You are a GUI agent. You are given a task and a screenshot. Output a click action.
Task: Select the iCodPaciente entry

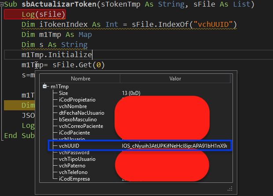[74, 133]
